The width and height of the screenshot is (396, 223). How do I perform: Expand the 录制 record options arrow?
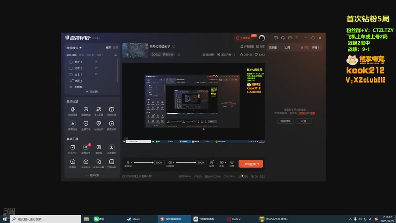coord(225,163)
